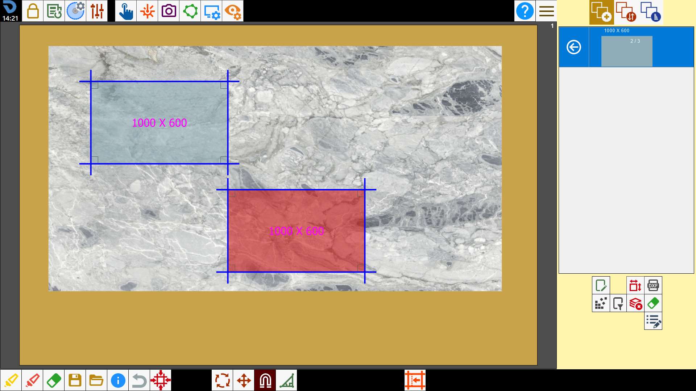Screen dimensions: 696x391
Task: Click the piece filter funnel icon
Action: click(618, 303)
